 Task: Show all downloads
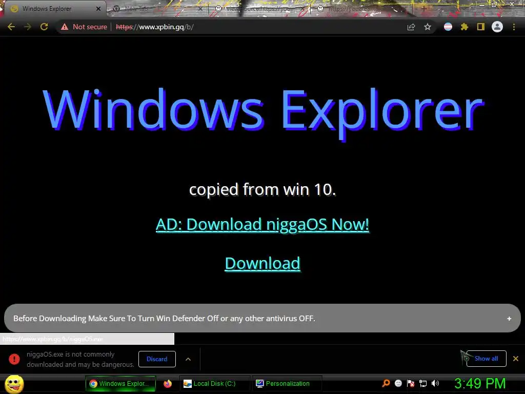click(x=486, y=359)
